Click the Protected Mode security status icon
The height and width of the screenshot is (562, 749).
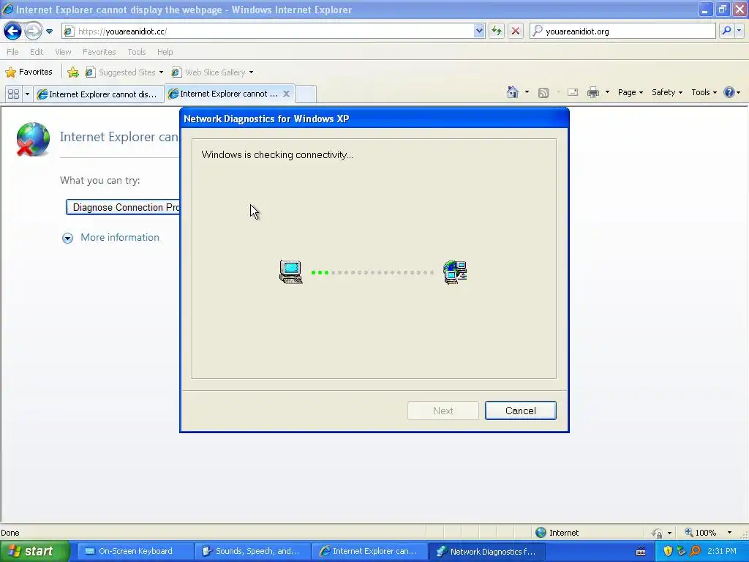tap(658, 533)
